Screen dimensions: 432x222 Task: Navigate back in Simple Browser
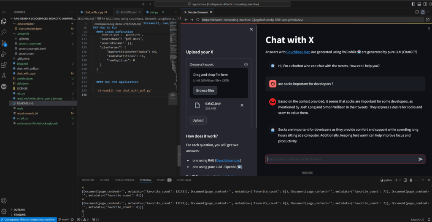[186, 20]
